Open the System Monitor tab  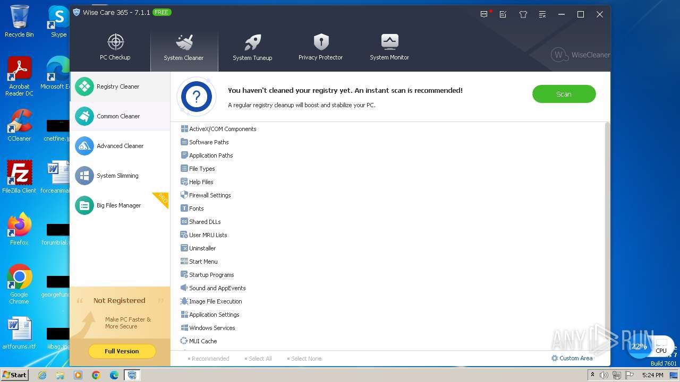click(x=389, y=48)
